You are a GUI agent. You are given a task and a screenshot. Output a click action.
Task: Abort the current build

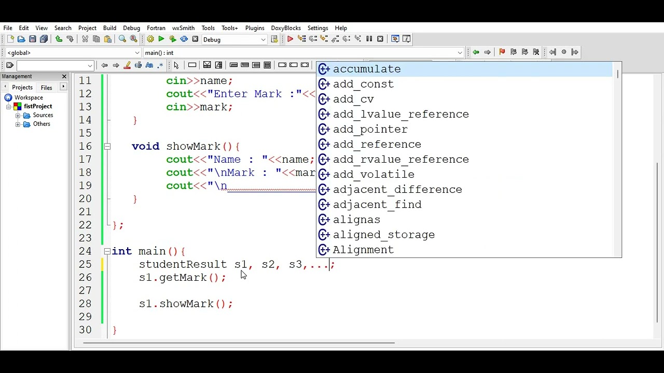pos(195,39)
